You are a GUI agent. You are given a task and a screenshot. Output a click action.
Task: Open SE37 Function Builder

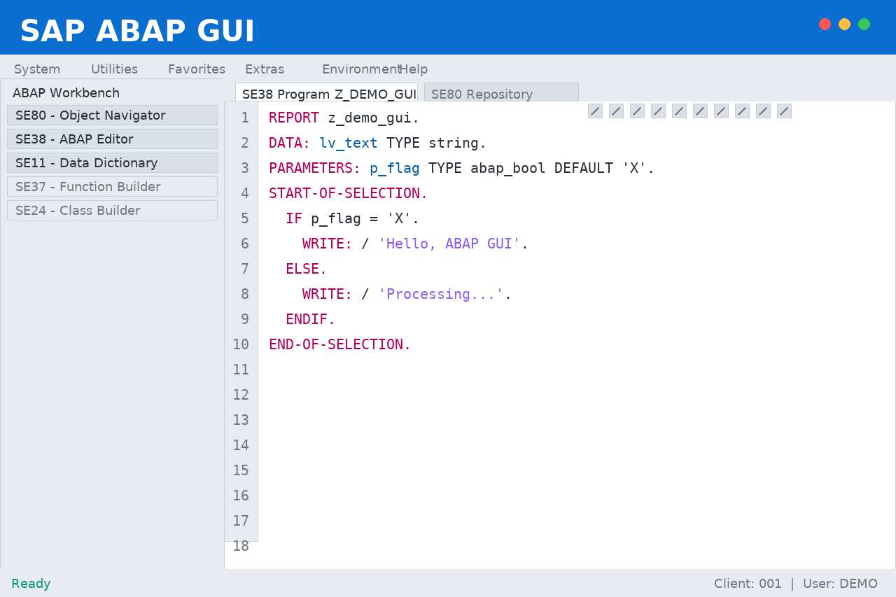(112, 186)
